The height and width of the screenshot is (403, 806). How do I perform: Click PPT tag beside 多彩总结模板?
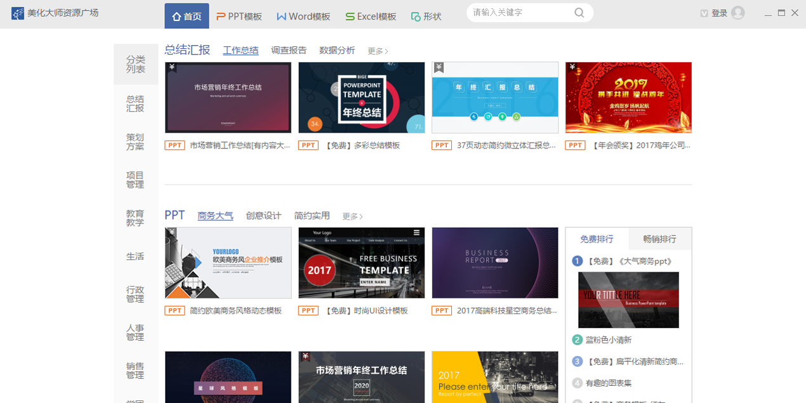308,145
